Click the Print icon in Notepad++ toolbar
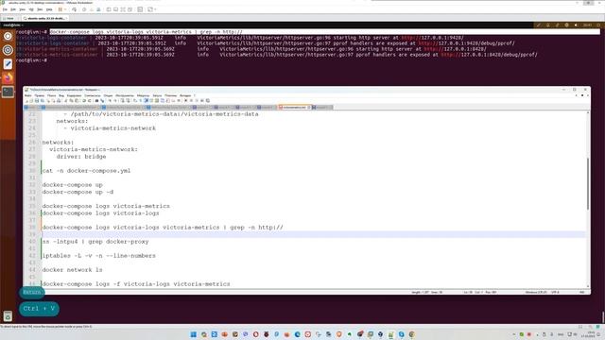The width and height of the screenshot is (605, 340). [59, 101]
